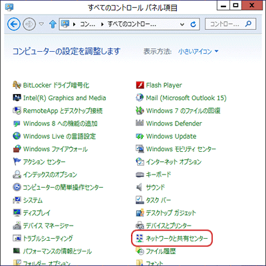Viewport: 266px width, 266px height.
Task: Open the Windows Defender link
Action: point(174,123)
